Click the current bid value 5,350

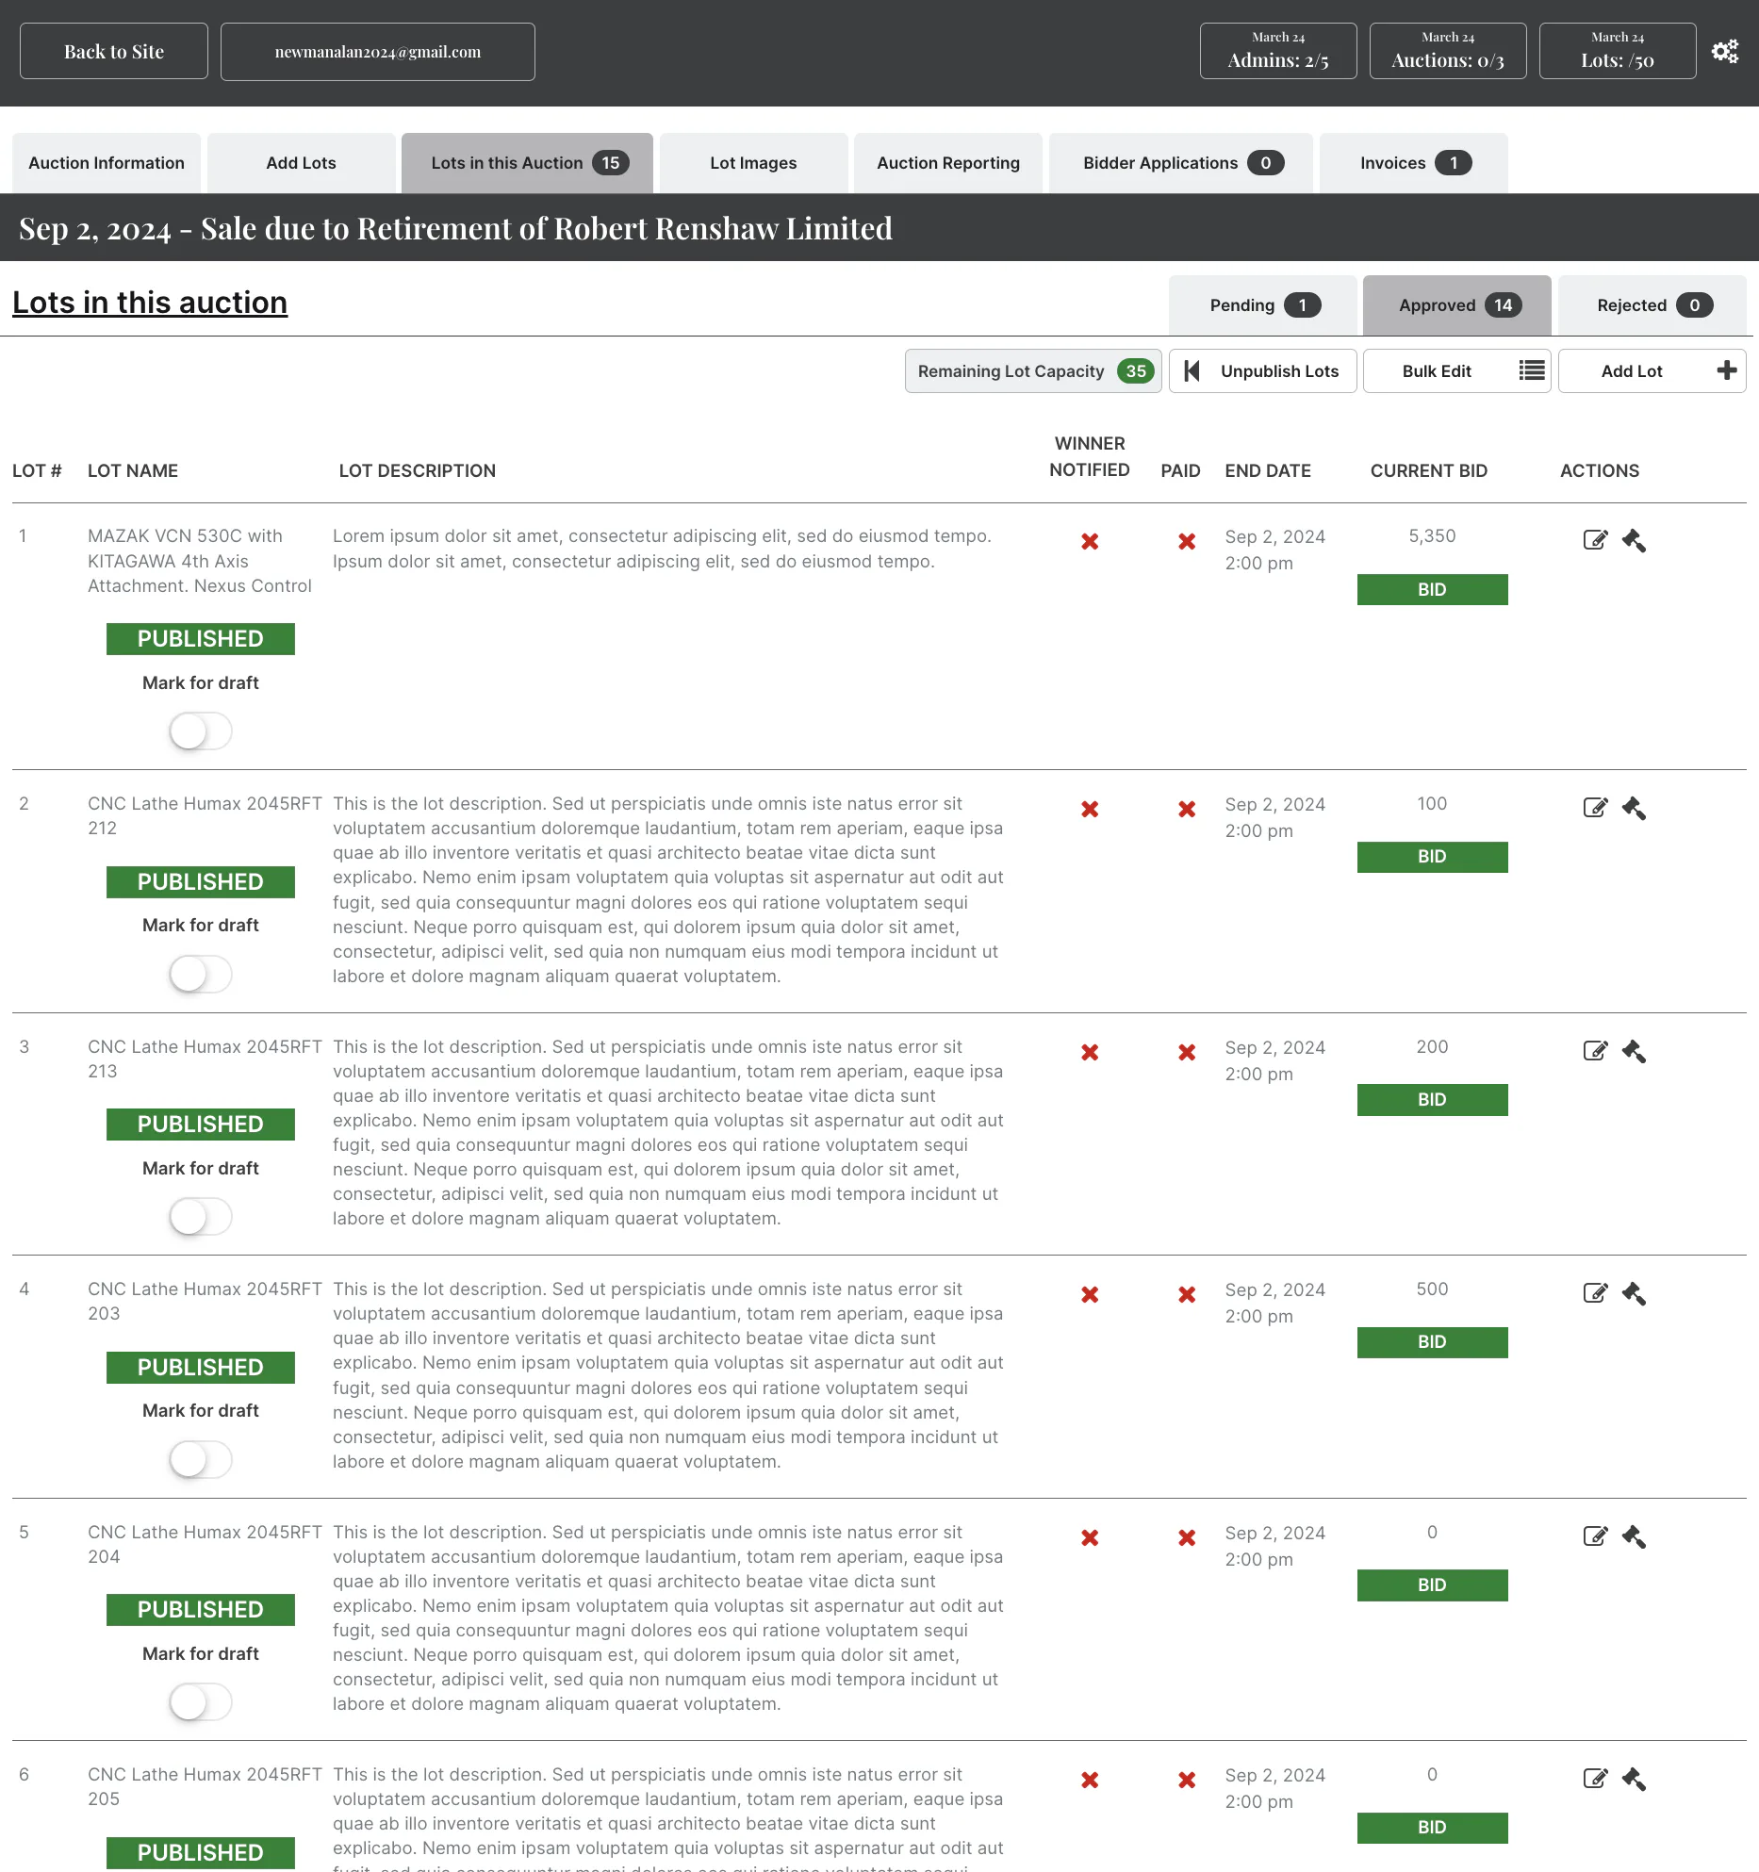(x=1432, y=536)
